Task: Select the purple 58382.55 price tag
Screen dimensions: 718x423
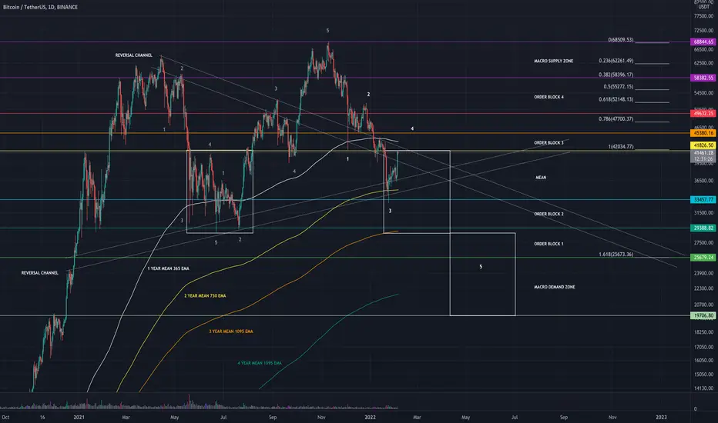Action: point(703,78)
